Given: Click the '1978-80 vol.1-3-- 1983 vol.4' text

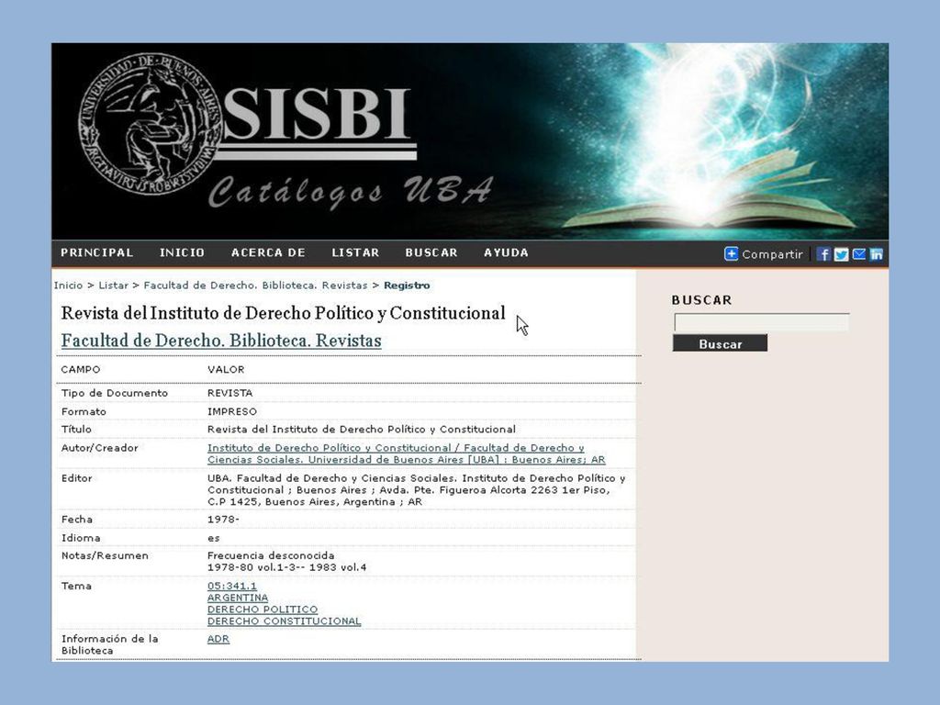Looking at the screenshot, I should [286, 567].
